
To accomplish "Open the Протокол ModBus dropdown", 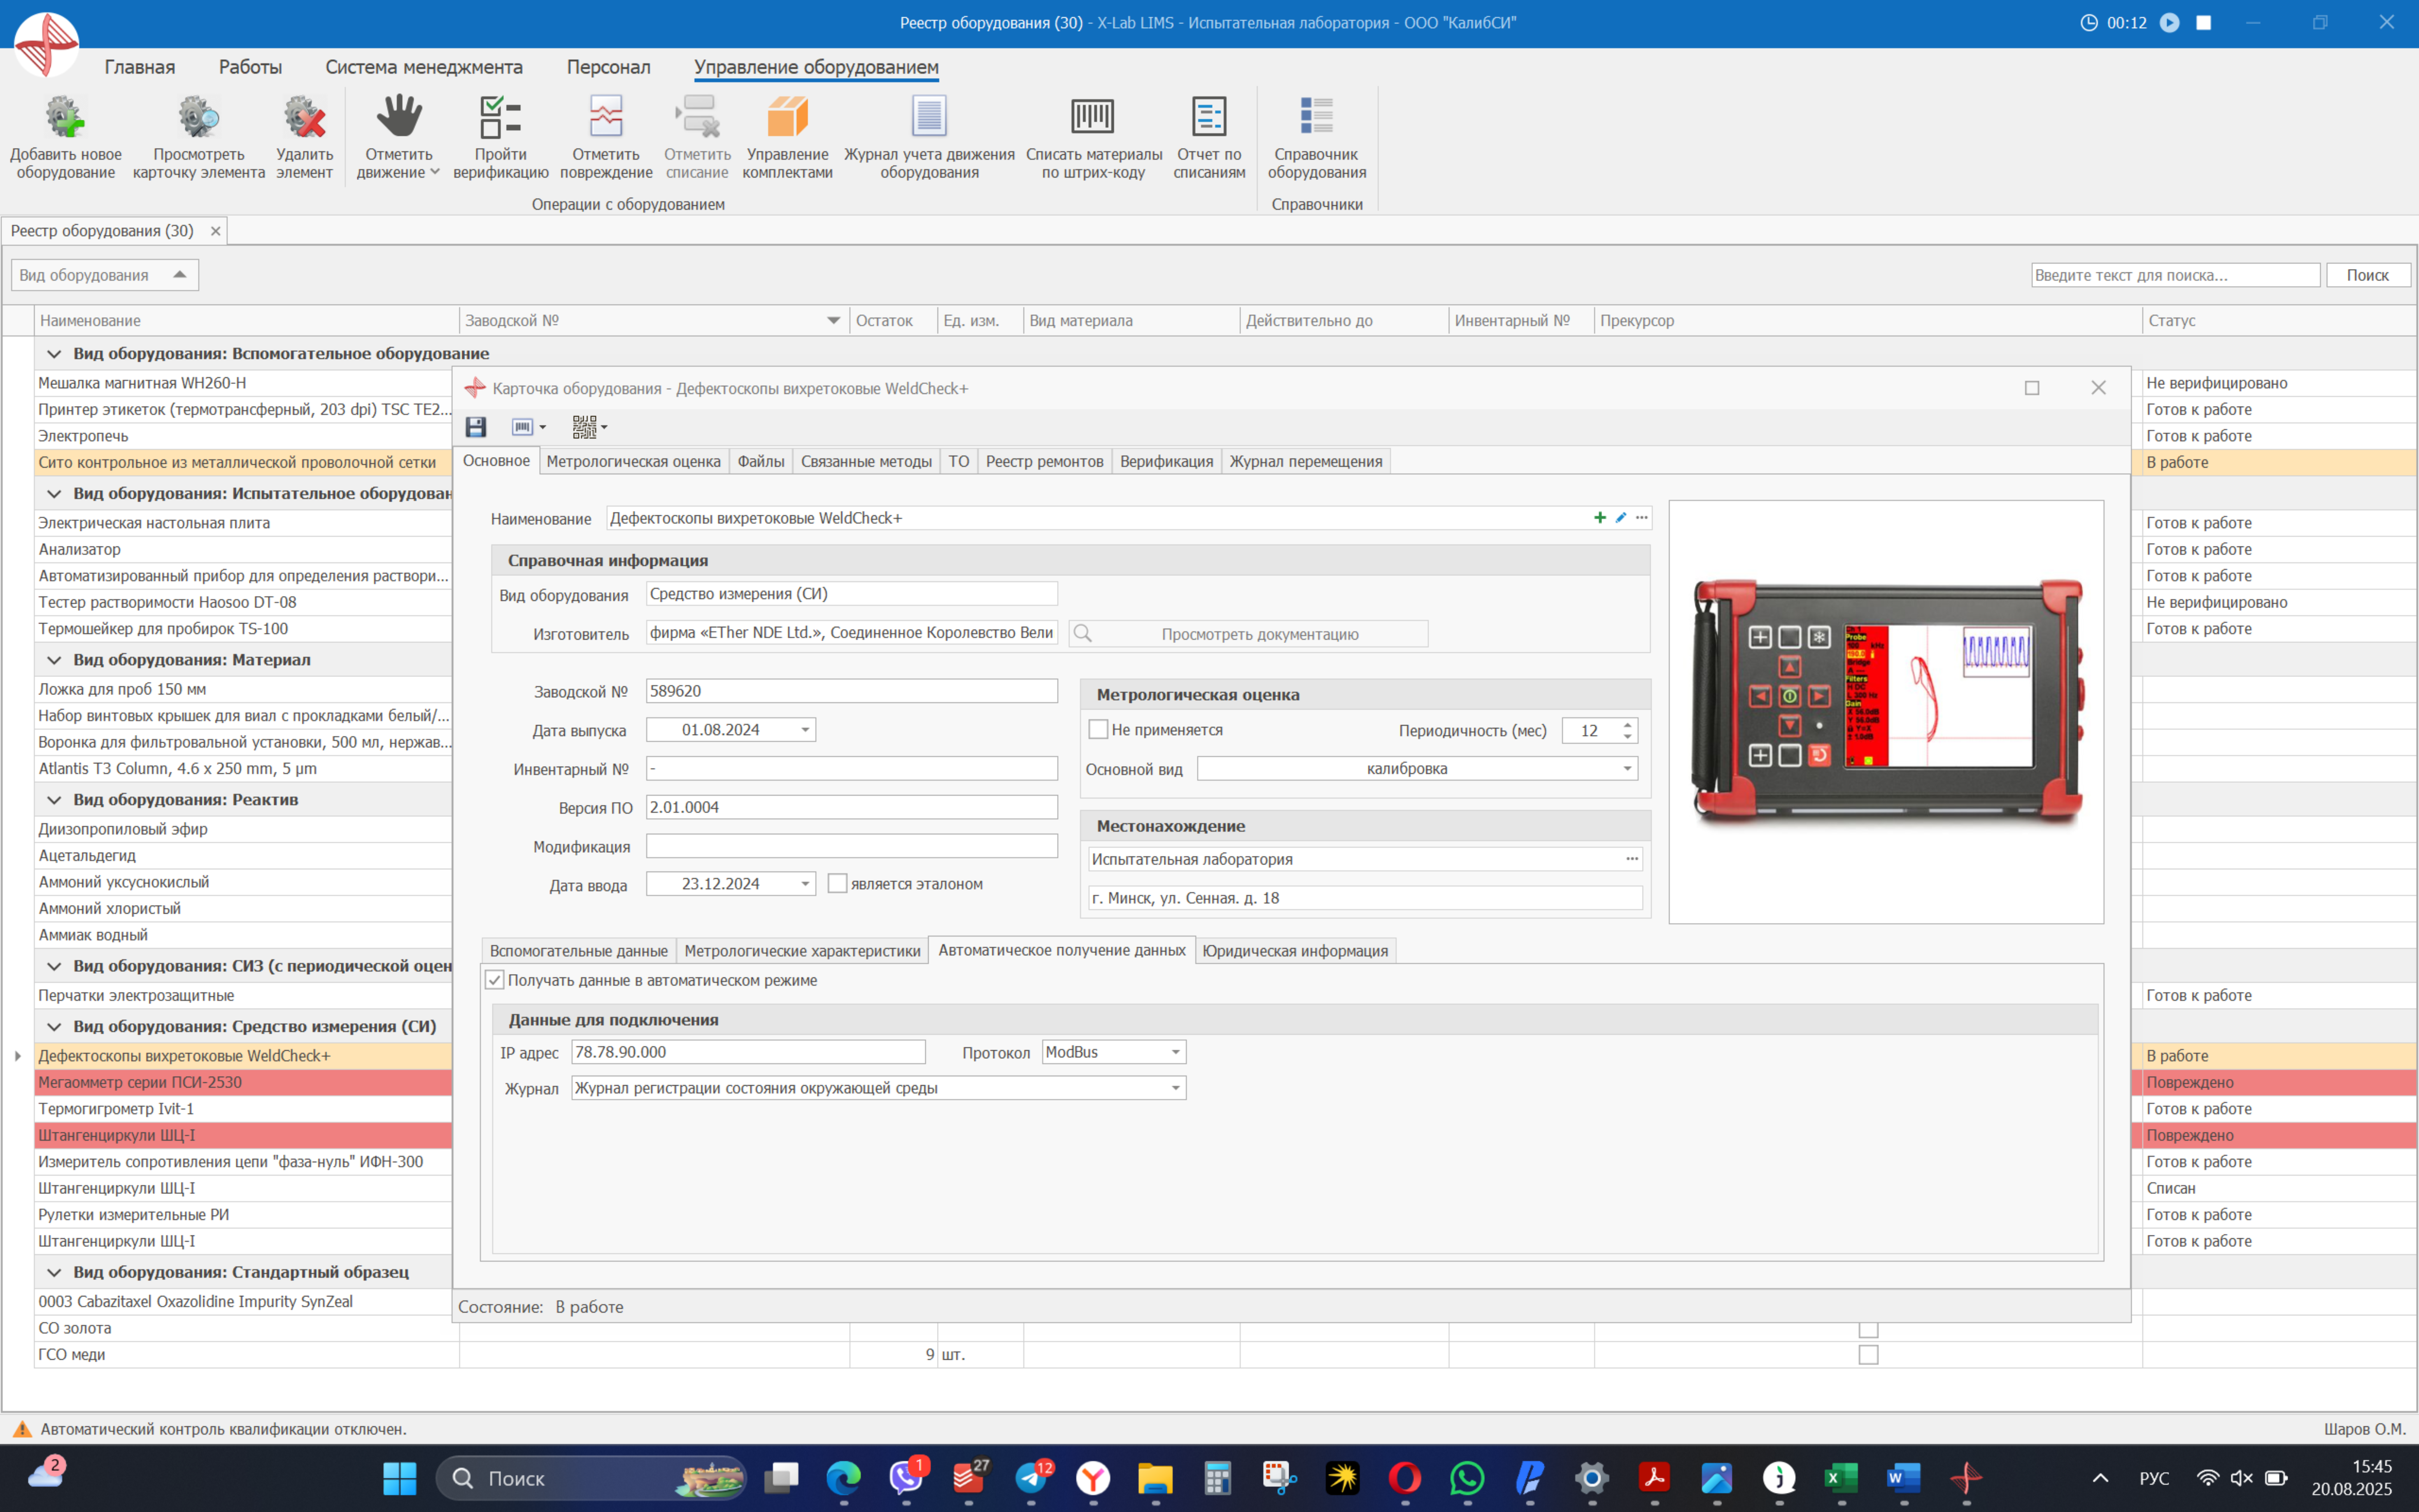I will [x=1175, y=1052].
